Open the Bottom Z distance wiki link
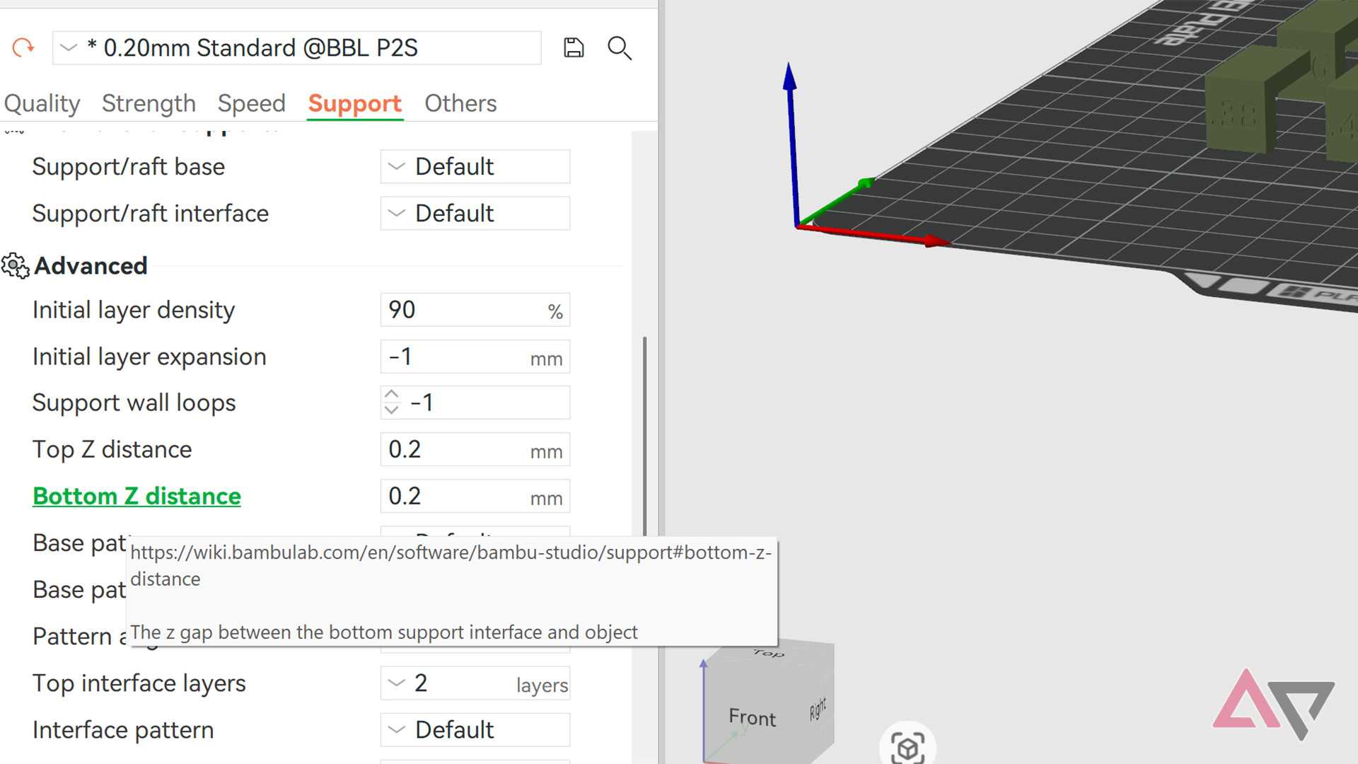Screen dimensions: 1358x764 137,496
